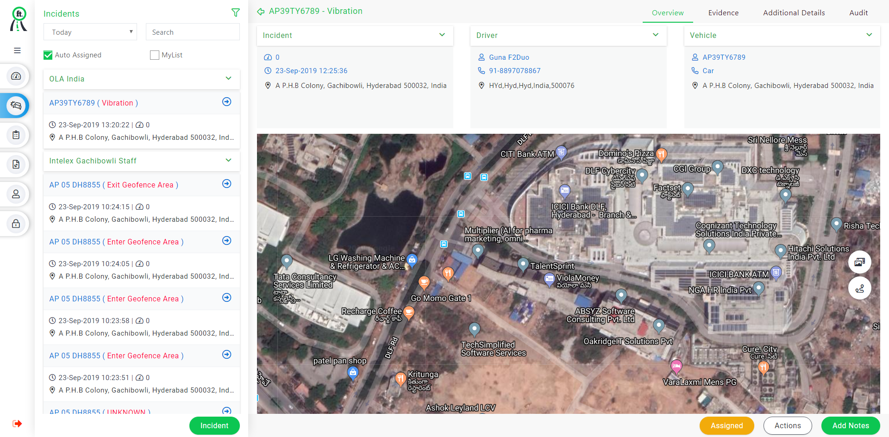Open the Driver panel dropdown chevron
Screen dimensions: 889x437
tap(656, 34)
